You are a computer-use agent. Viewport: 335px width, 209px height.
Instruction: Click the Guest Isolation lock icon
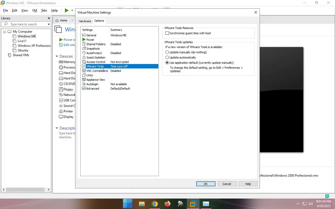point(84,57)
